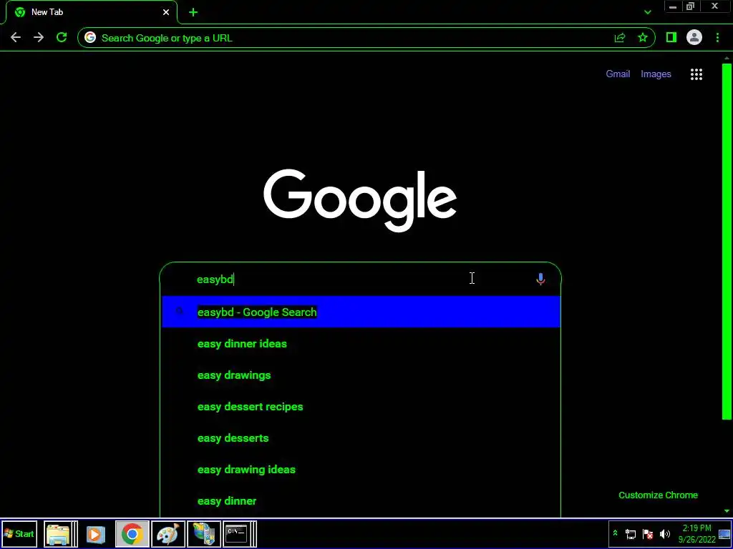Reload the page with the refresh icon
733x549 pixels.
62,37
